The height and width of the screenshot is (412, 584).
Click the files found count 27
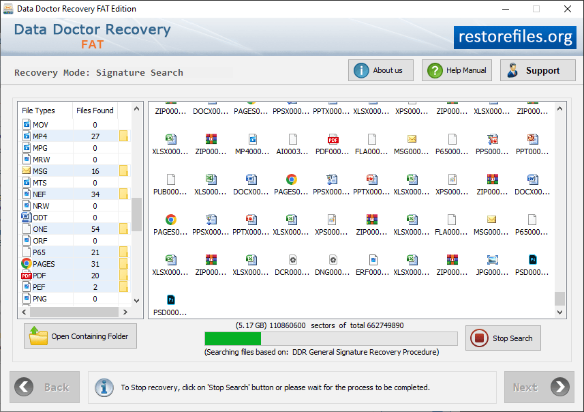(95, 136)
